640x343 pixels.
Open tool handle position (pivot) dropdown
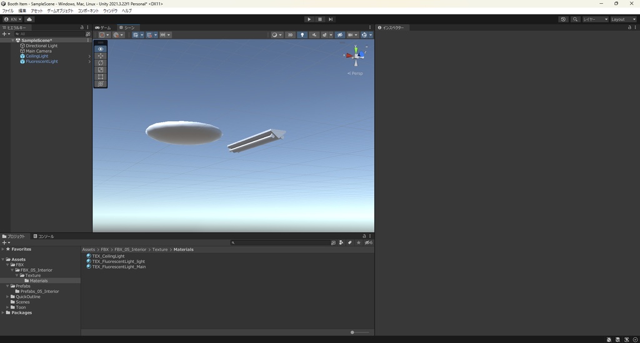tap(104, 35)
